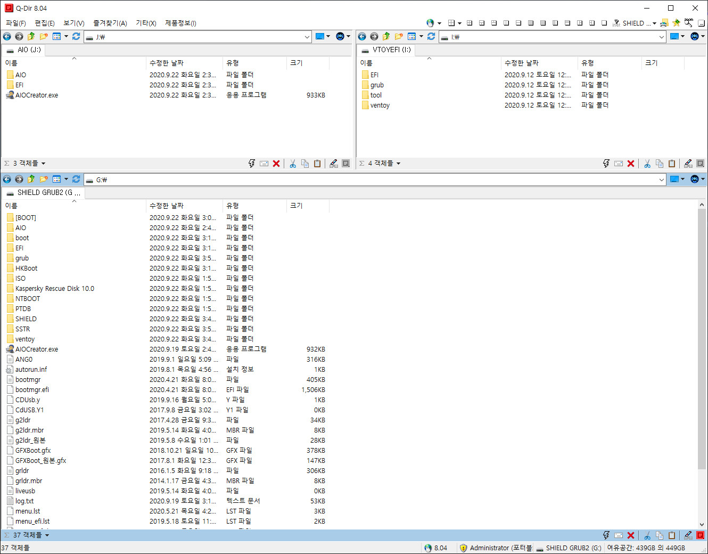Go back in the G: pane
The height and width of the screenshot is (554, 708).
tap(7, 180)
